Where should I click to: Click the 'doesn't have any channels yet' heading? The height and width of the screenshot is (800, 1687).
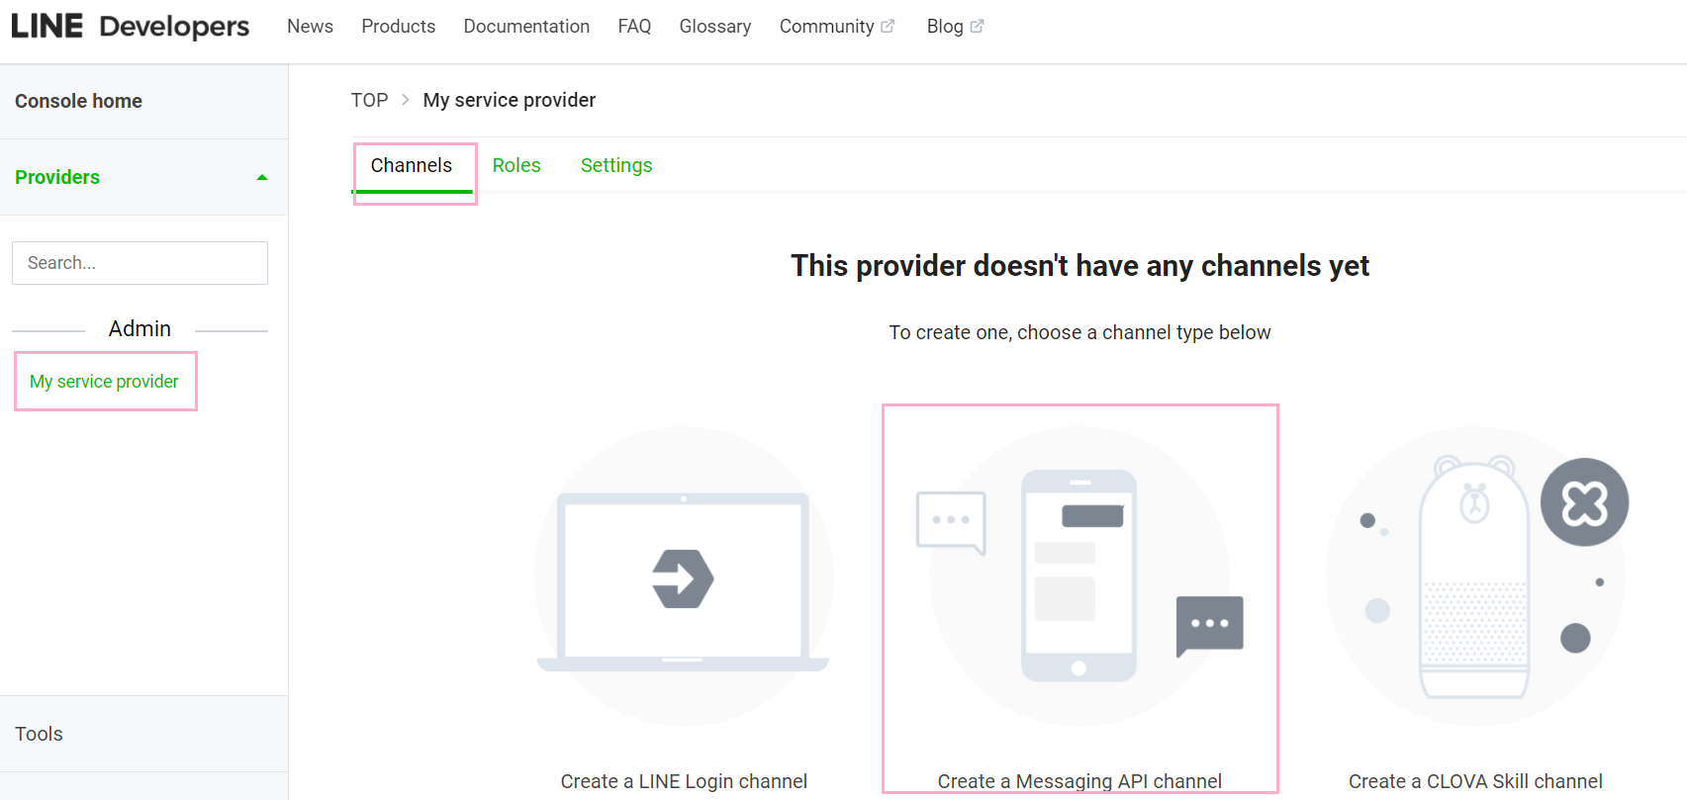(x=1079, y=266)
